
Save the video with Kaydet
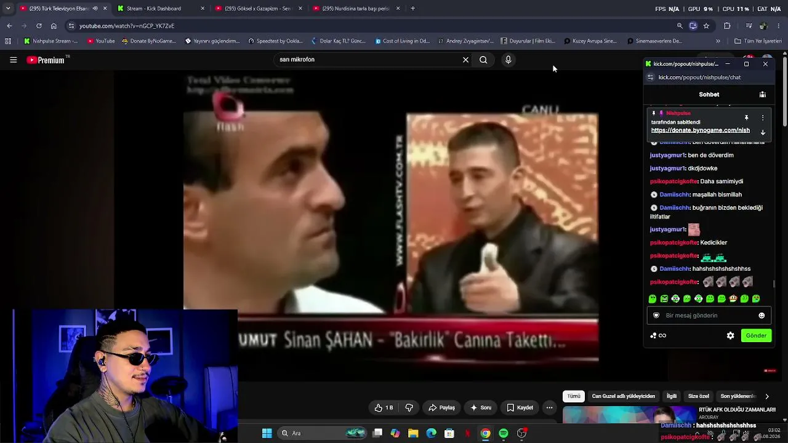click(520, 407)
